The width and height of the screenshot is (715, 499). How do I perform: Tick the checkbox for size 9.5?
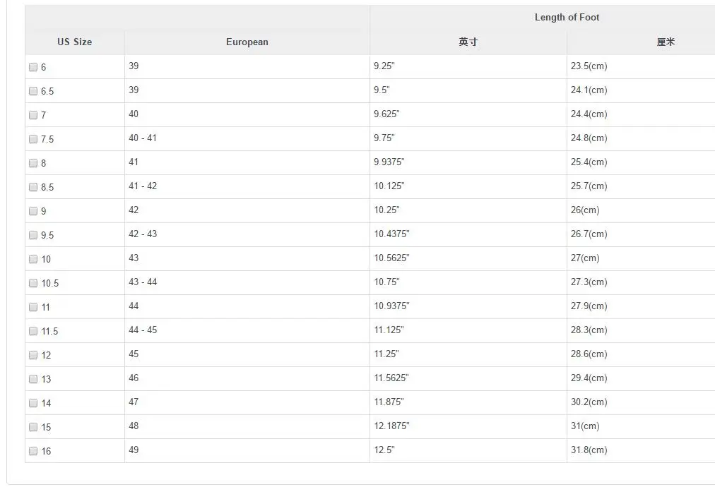tap(33, 235)
